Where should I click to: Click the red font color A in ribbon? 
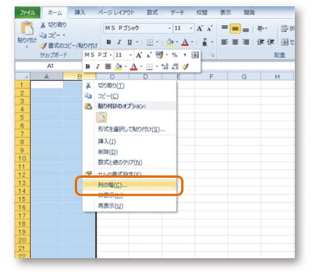click(x=185, y=42)
